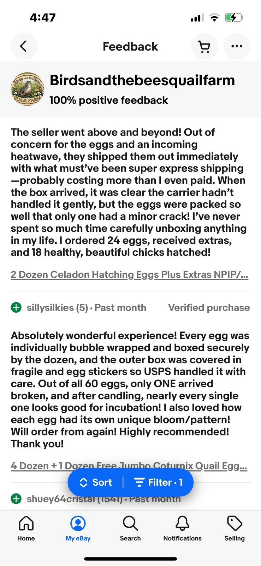Open the shopping cart
Screen dimensions: 261x566
point(204,46)
